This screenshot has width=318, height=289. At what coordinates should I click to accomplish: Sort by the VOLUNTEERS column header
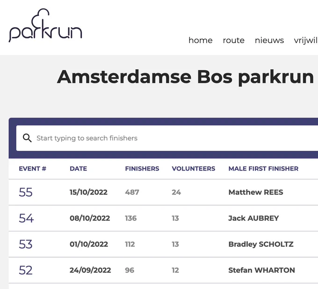194,169
